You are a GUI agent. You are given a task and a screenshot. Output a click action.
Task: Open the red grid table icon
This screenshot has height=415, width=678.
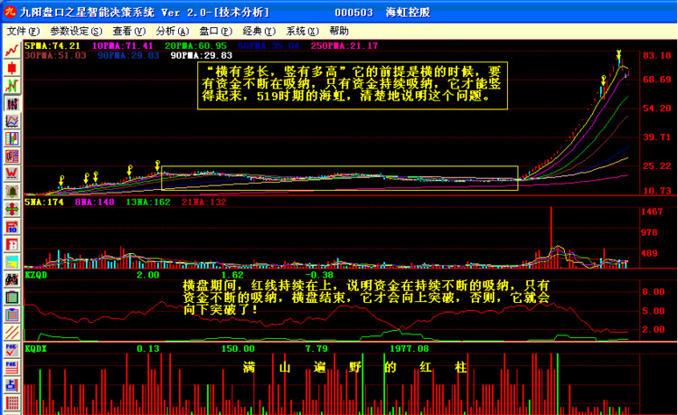click(x=12, y=403)
